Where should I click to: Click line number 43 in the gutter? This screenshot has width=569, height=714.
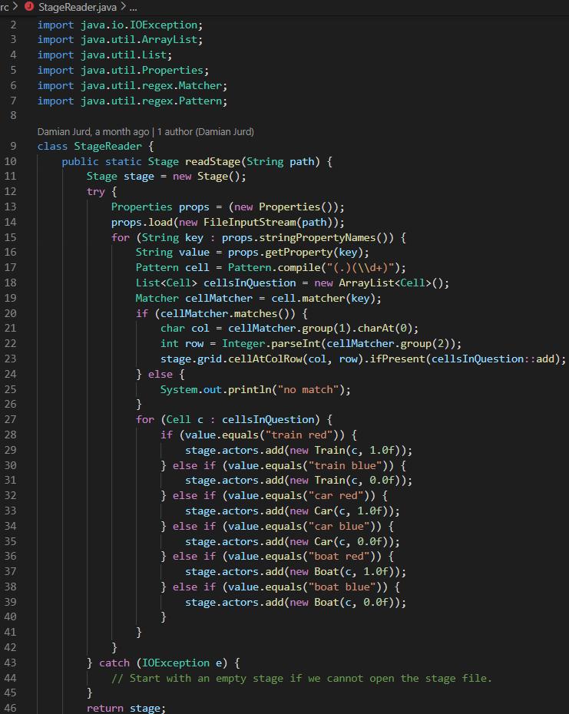pyautogui.click(x=10, y=663)
